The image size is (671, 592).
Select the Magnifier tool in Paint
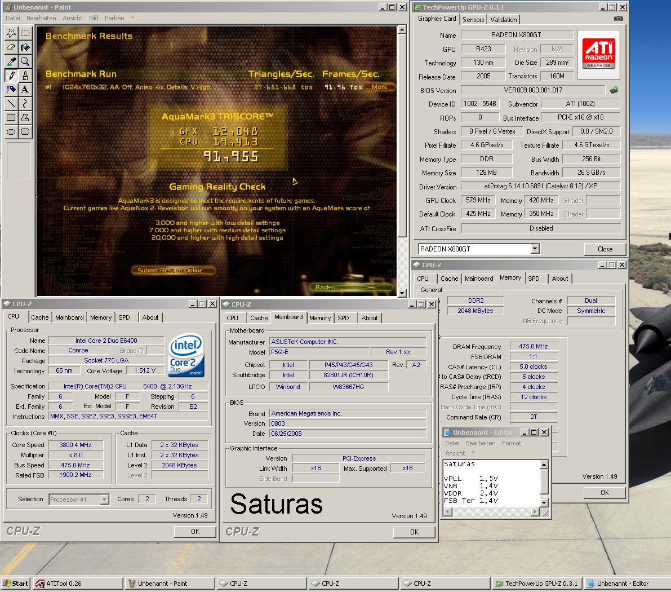25,61
